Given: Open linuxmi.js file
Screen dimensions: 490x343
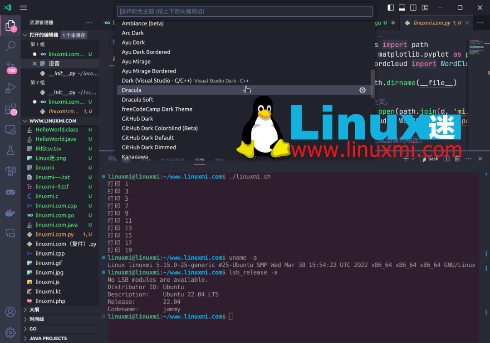Looking at the screenshot, I should (x=60, y=282).
